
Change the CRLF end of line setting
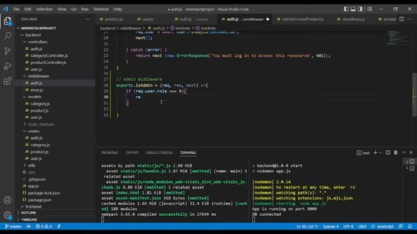(362, 226)
